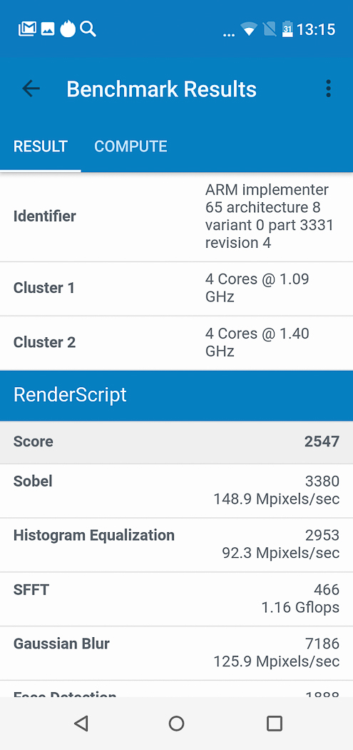Tap the flame notification icon
The height and width of the screenshot is (750, 353).
click(x=68, y=29)
